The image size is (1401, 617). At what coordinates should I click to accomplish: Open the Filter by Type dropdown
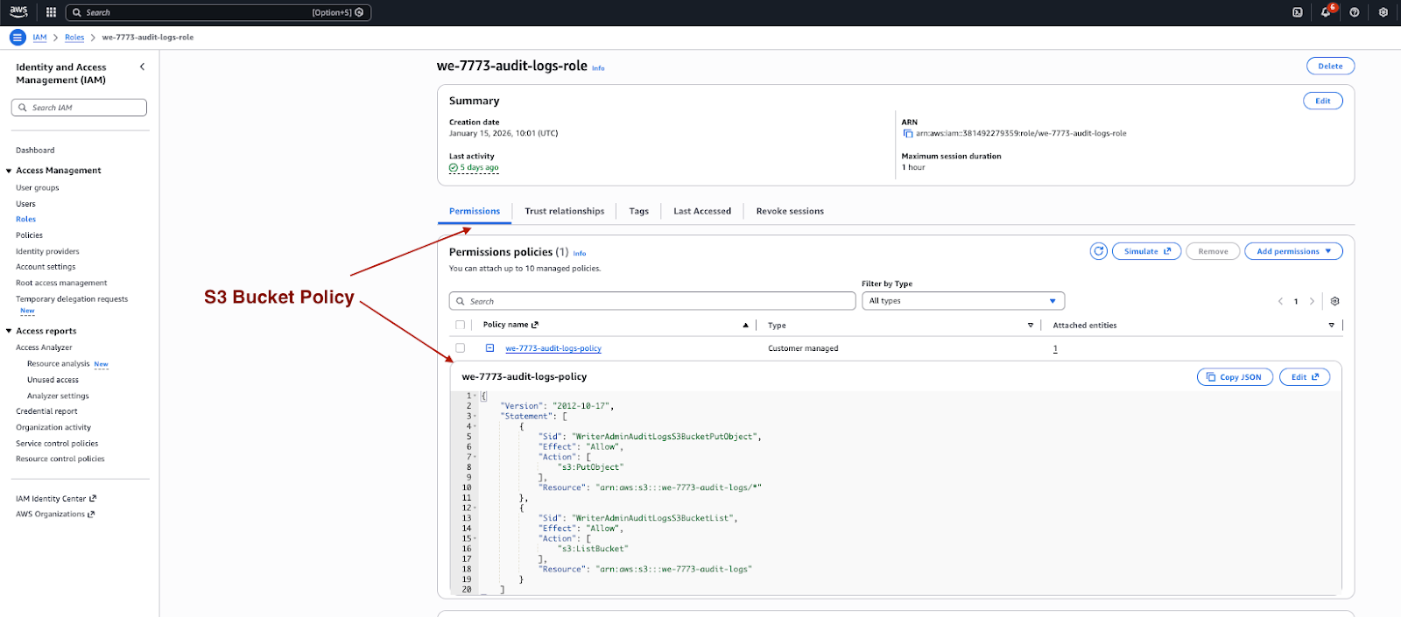(963, 301)
